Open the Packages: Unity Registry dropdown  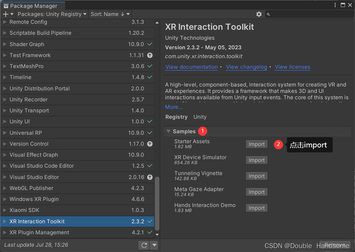point(52,14)
